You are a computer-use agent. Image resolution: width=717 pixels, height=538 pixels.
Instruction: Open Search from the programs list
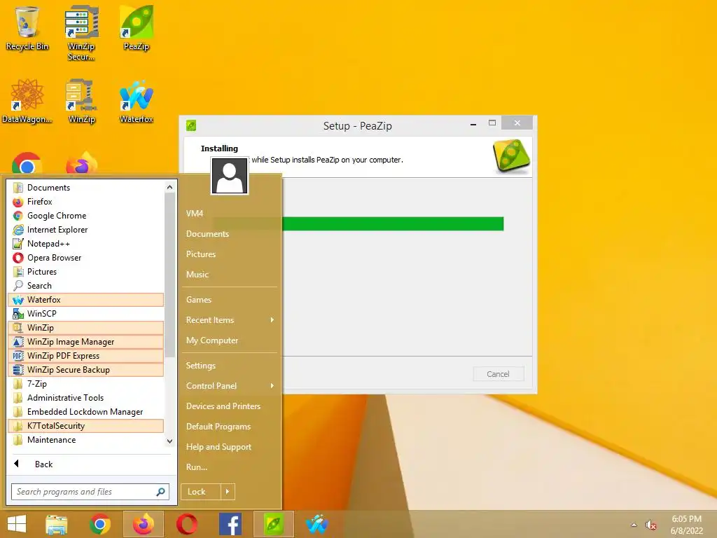click(x=86, y=286)
